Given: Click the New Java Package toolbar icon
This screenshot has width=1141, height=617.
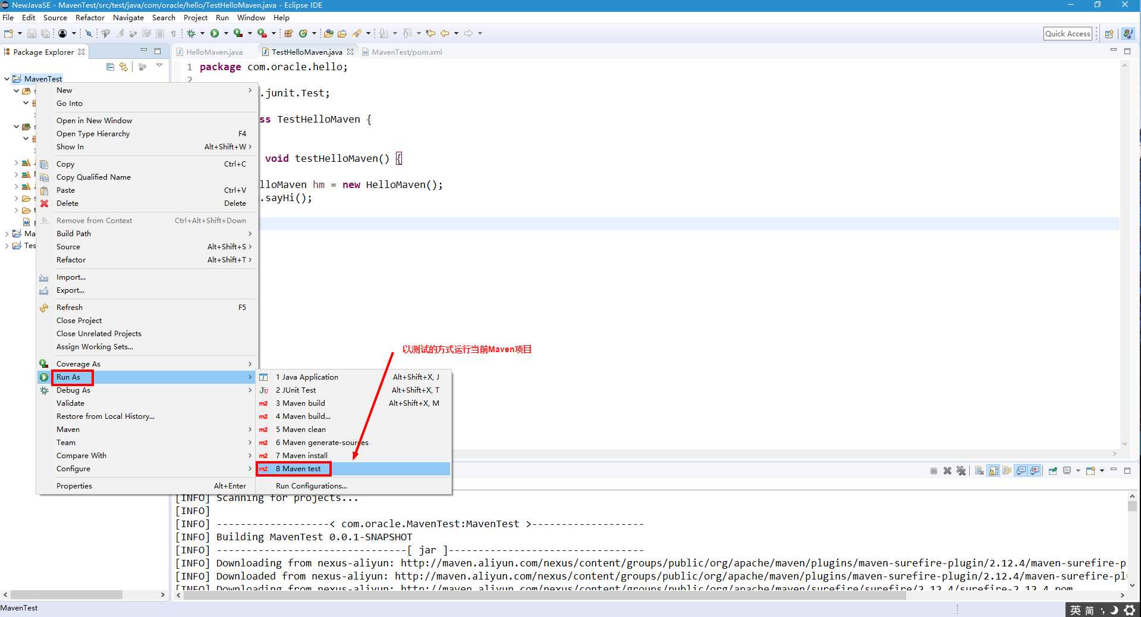Looking at the screenshot, I should tap(288, 33).
